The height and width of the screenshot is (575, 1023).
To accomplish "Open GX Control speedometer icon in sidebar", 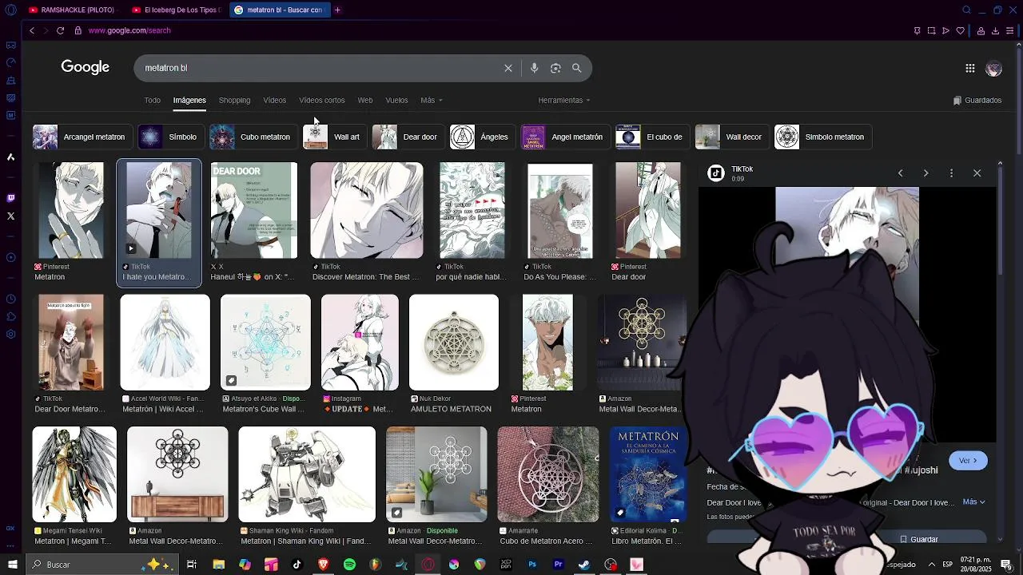I will click(10, 62).
